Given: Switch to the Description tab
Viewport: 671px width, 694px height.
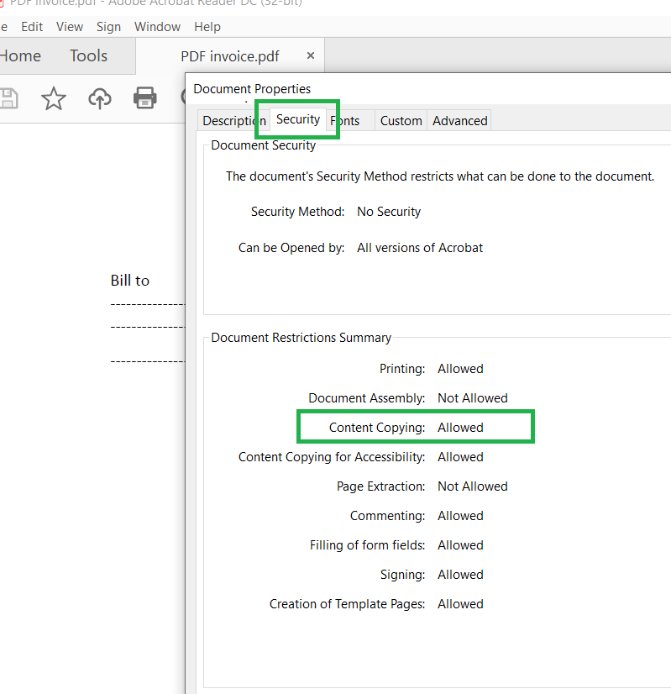Looking at the screenshot, I should 232,121.
